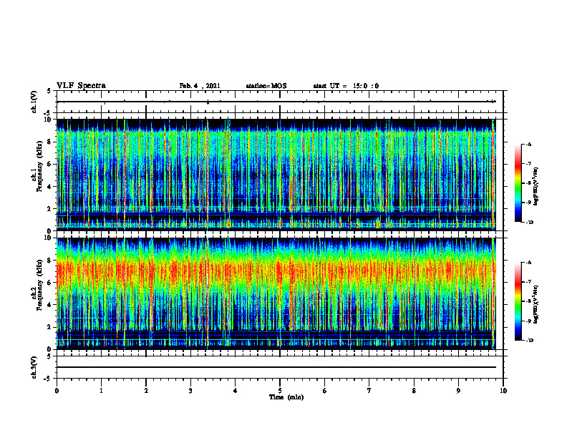Click the ch.1 waveform trace panel
This screenshot has width=567, height=438.
[280, 102]
